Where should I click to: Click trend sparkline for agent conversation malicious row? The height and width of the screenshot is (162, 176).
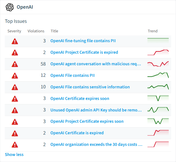158,64
